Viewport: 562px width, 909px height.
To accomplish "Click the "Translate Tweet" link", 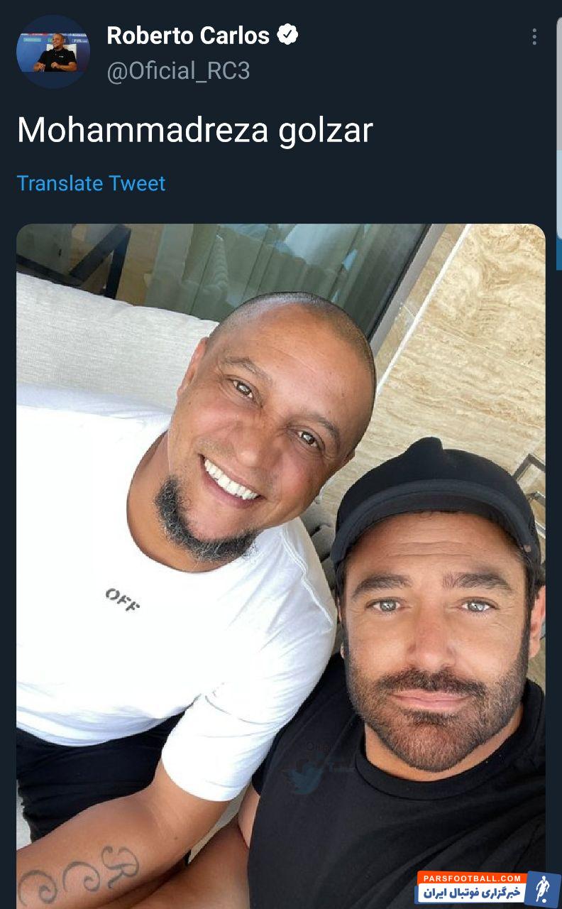I will (91, 183).
